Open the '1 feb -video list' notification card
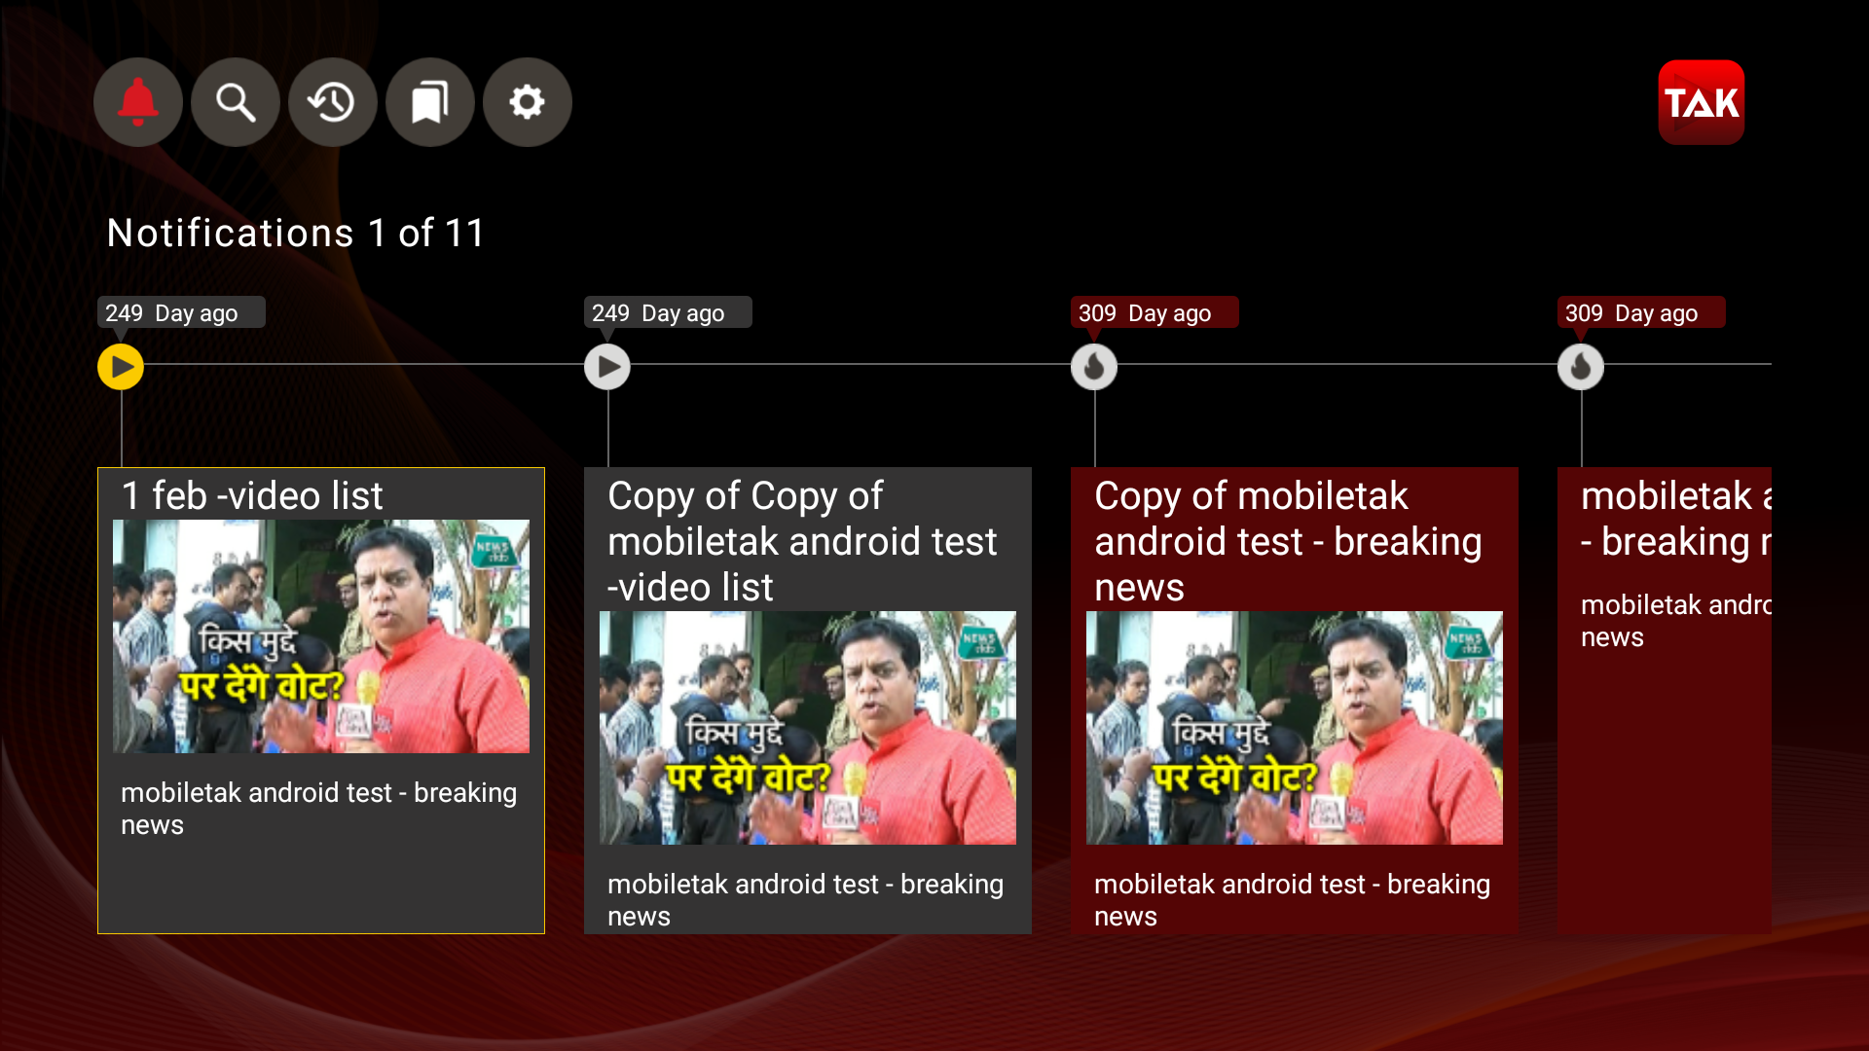Image resolution: width=1869 pixels, height=1051 pixels. coord(320,699)
